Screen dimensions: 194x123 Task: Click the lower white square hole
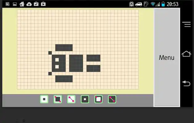coord(57,67)
